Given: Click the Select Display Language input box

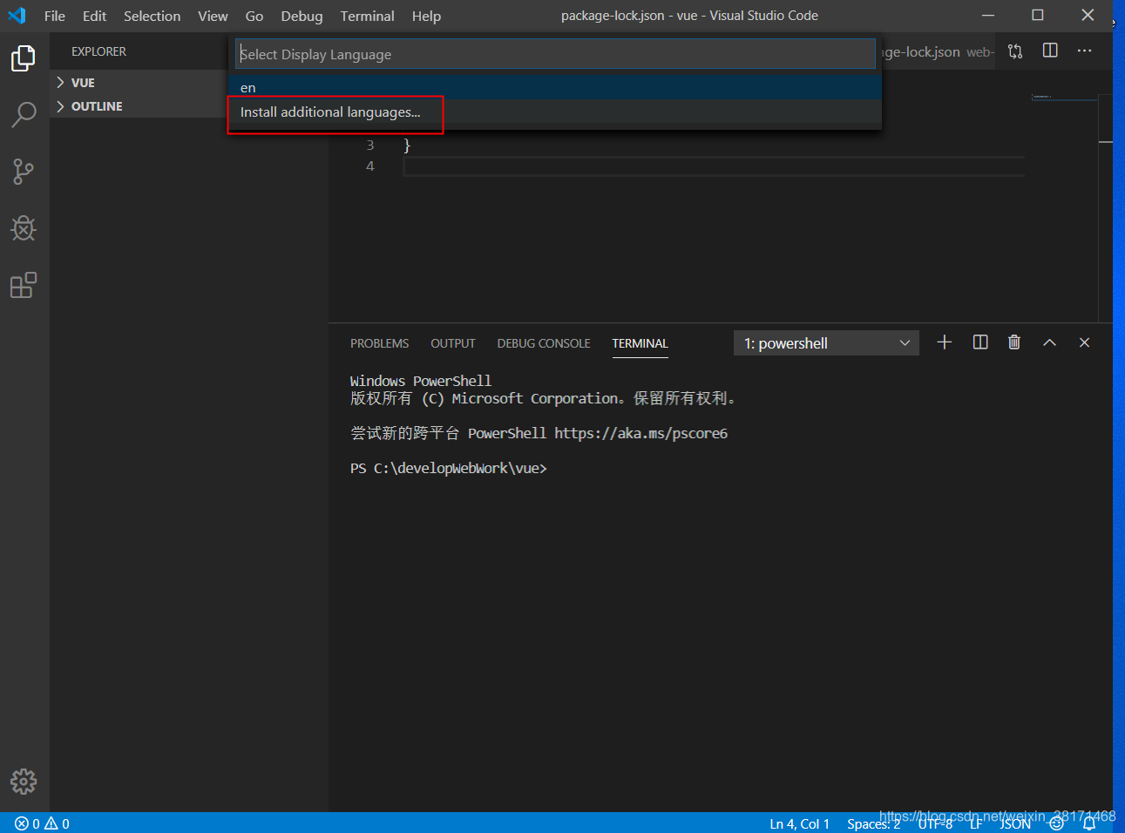Looking at the screenshot, I should [x=555, y=54].
